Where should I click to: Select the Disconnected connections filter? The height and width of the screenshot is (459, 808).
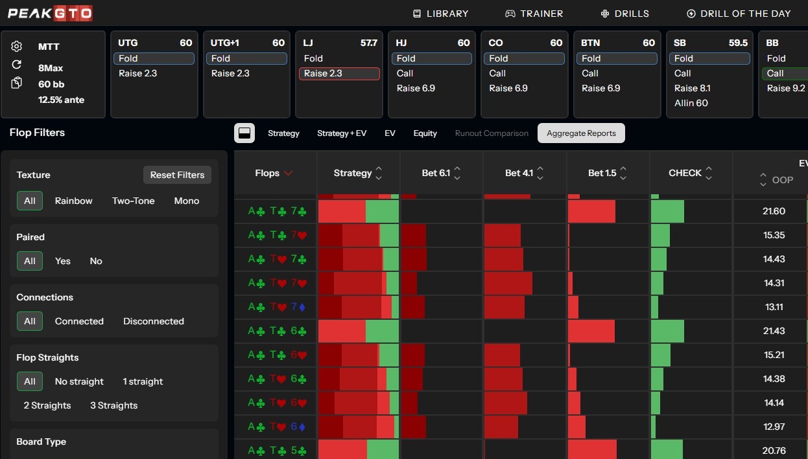[x=153, y=321]
